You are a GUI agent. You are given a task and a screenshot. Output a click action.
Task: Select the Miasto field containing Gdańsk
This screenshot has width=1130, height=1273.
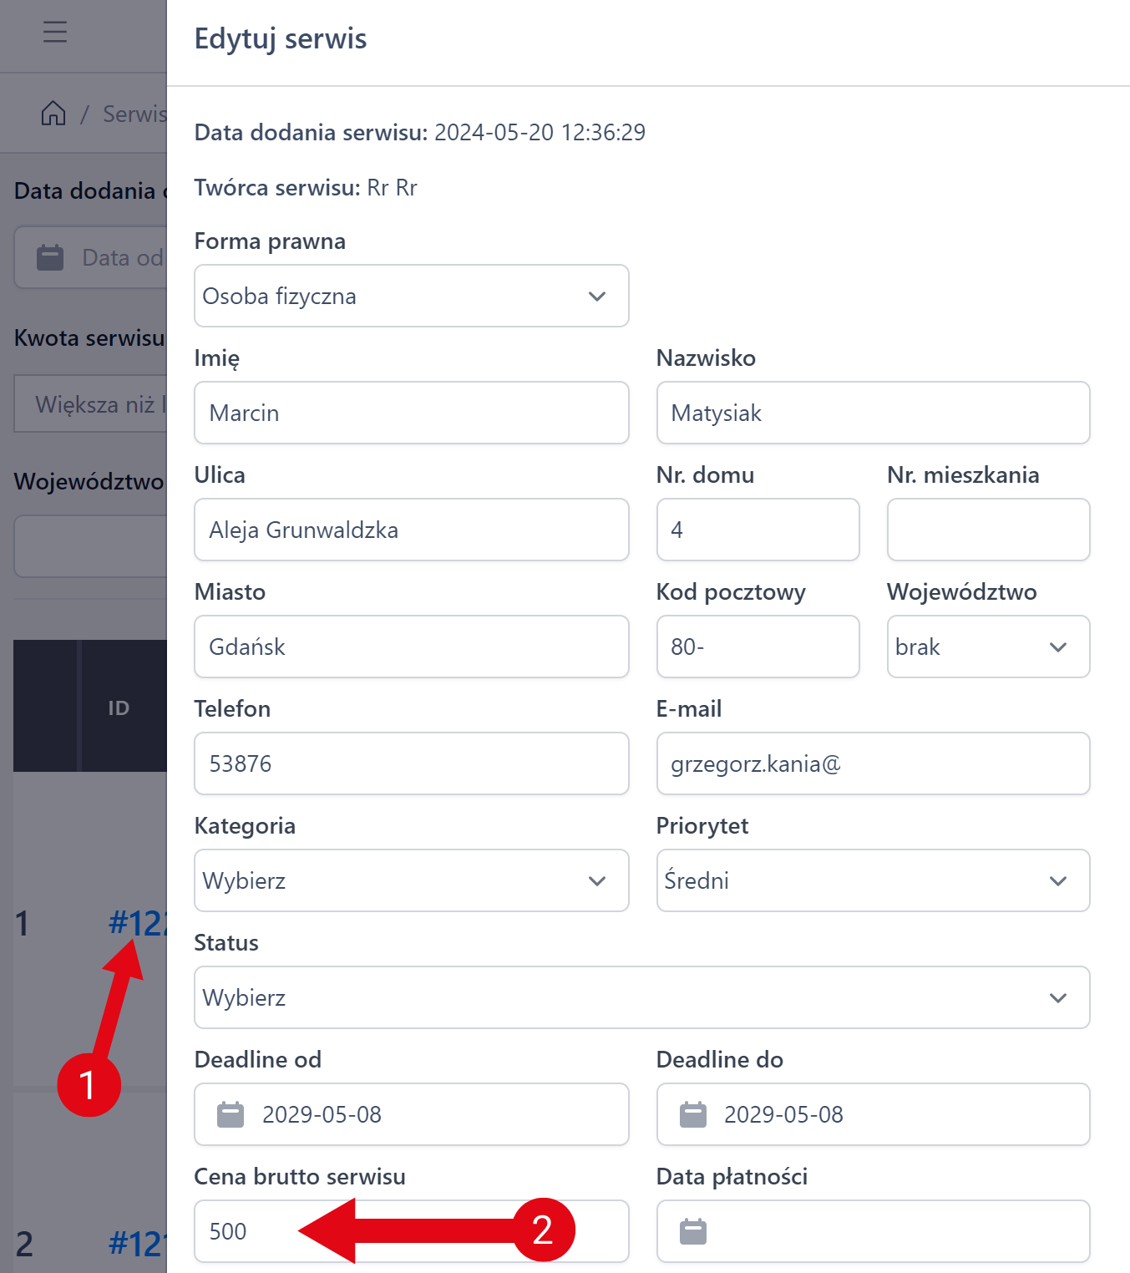[x=411, y=647]
